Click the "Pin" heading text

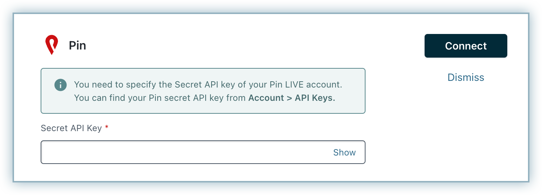coord(78,46)
